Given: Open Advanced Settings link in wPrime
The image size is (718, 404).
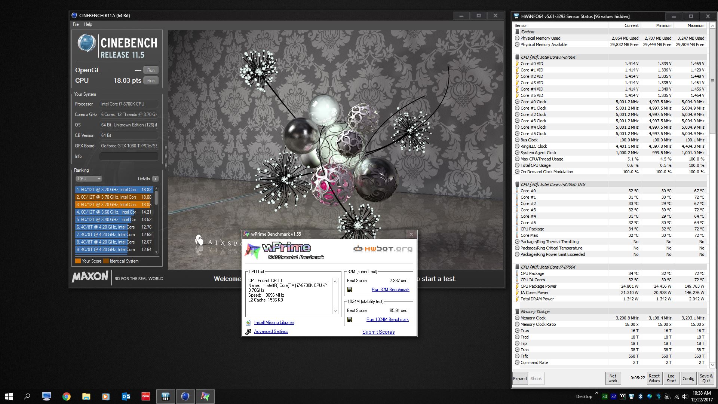Looking at the screenshot, I should point(271,331).
